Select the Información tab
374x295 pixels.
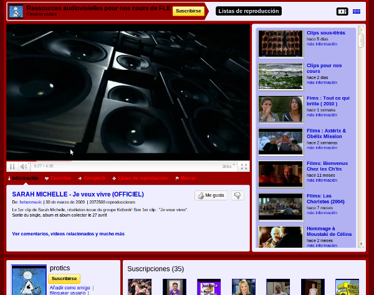tap(23, 179)
